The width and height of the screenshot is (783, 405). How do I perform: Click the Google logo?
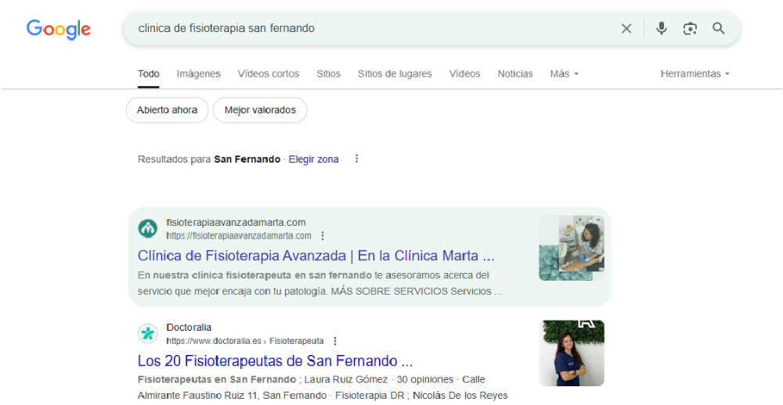tap(59, 29)
